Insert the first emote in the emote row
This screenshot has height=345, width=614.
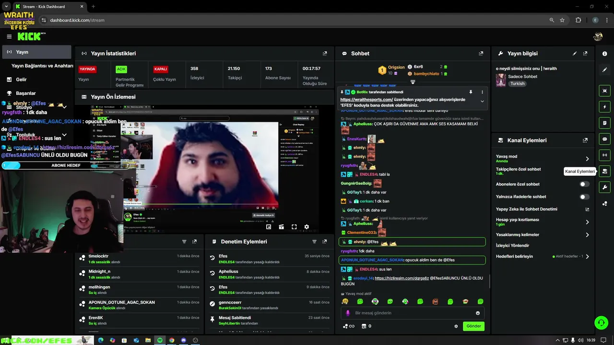point(345,301)
